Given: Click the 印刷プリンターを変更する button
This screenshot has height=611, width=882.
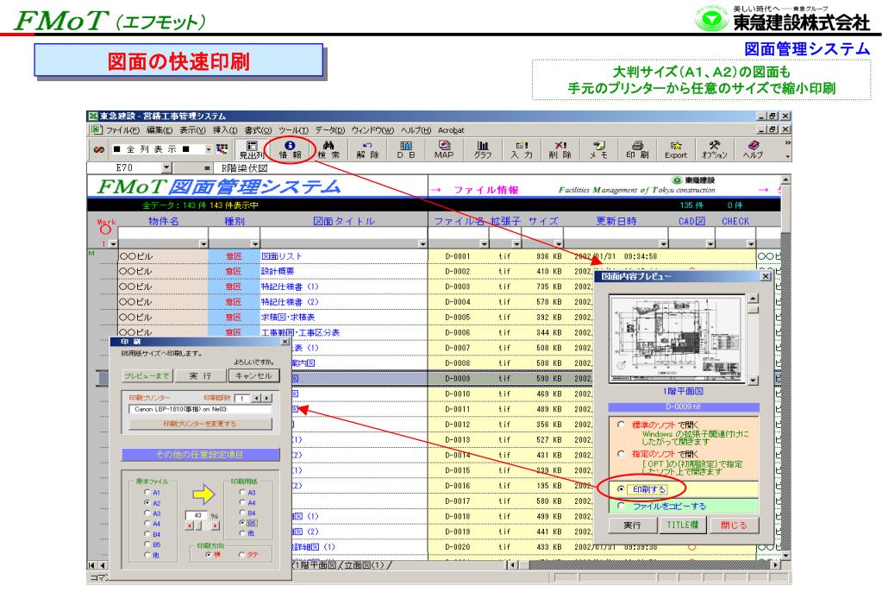Looking at the screenshot, I should point(200,424).
